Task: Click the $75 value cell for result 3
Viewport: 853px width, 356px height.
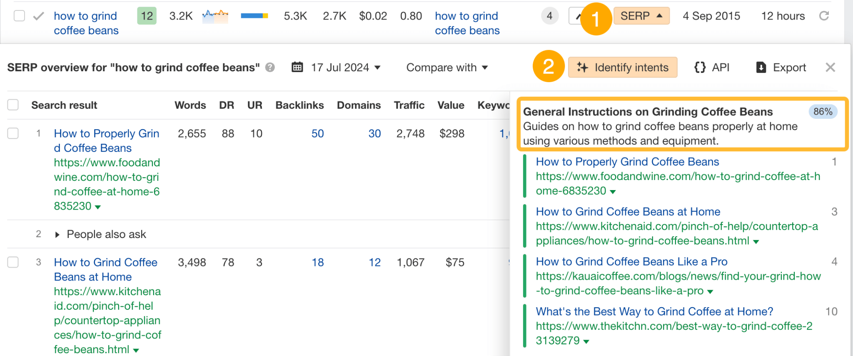Action: (x=455, y=262)
